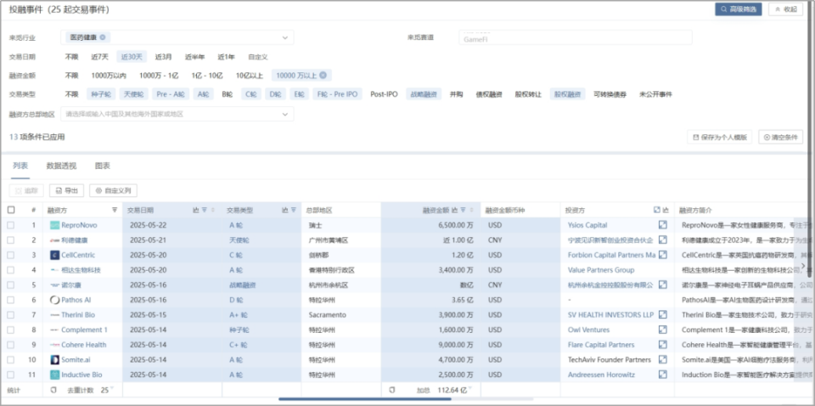Click chart icon in 投资方 column header
Screen dimensions: 815x406
(666, 210)
